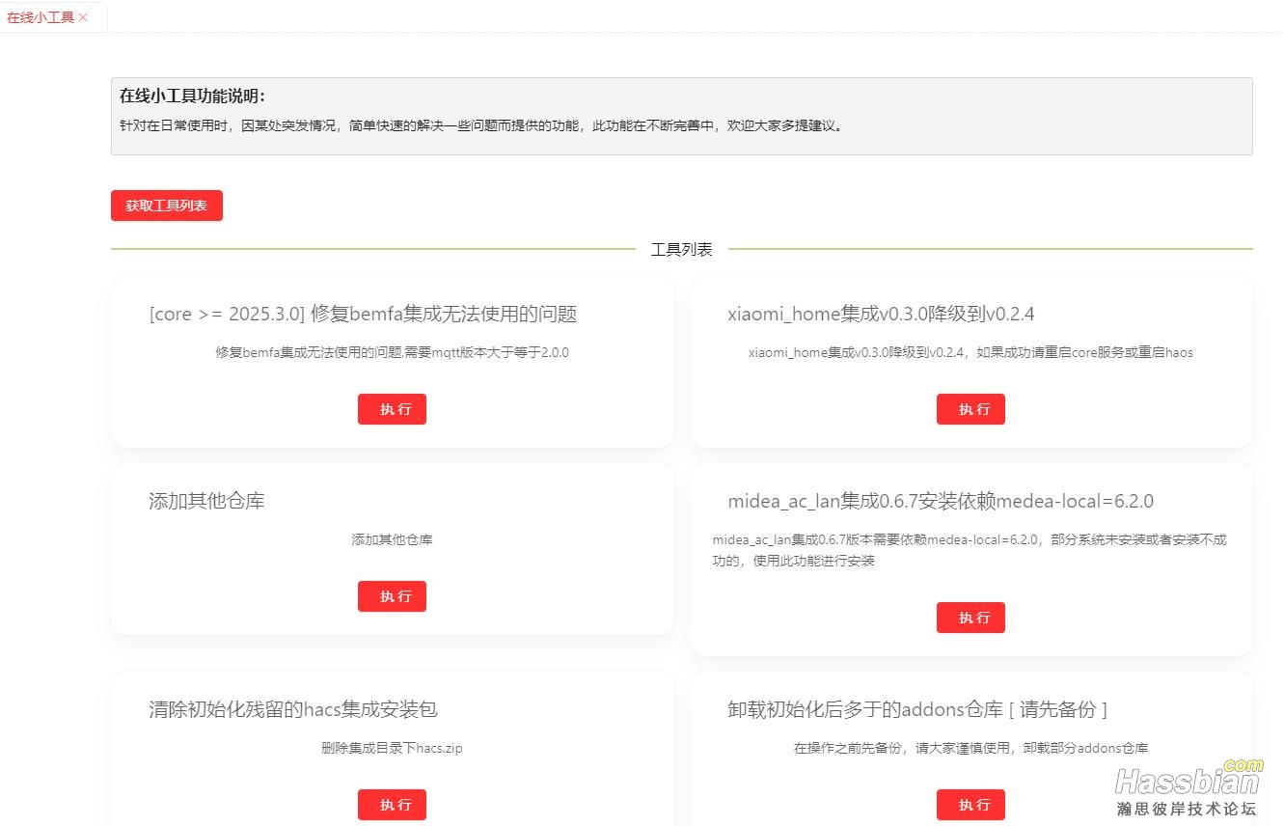This screenshot has height=826, width=1284.
Task: Select the xiaomi_home 重启core服务 description
Action: (970, 352)
